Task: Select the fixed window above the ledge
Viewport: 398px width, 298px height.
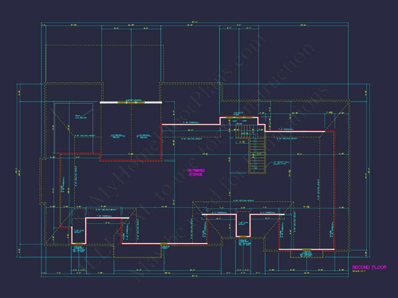Action: [x=239, y=117]
